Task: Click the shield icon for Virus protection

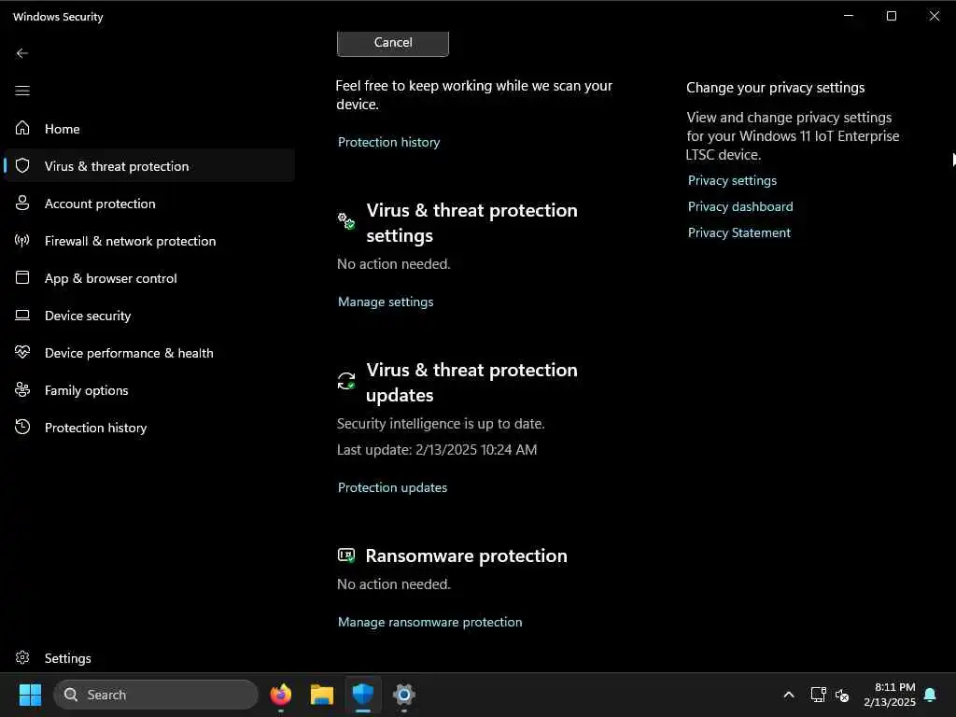Action: tap(22, 165)
